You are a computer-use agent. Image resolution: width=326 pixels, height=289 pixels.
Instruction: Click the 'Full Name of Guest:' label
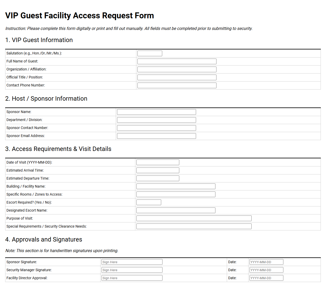(x=22, y=61)
